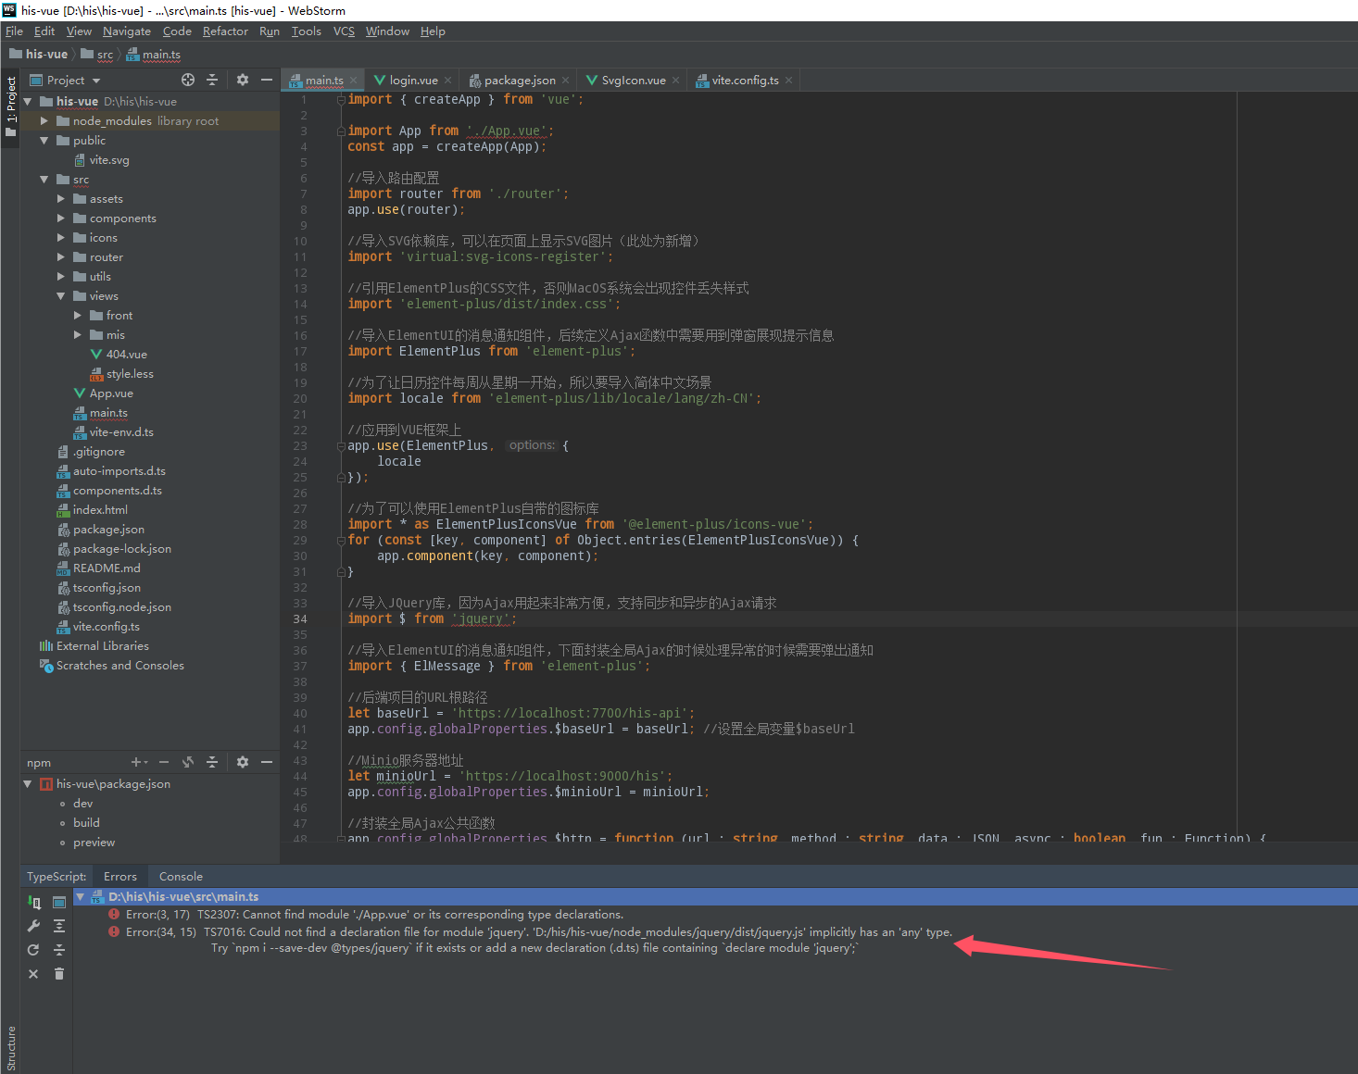Click the locate-in-project crosshair icon
1358x1074 pixels.
coord(188,81)
